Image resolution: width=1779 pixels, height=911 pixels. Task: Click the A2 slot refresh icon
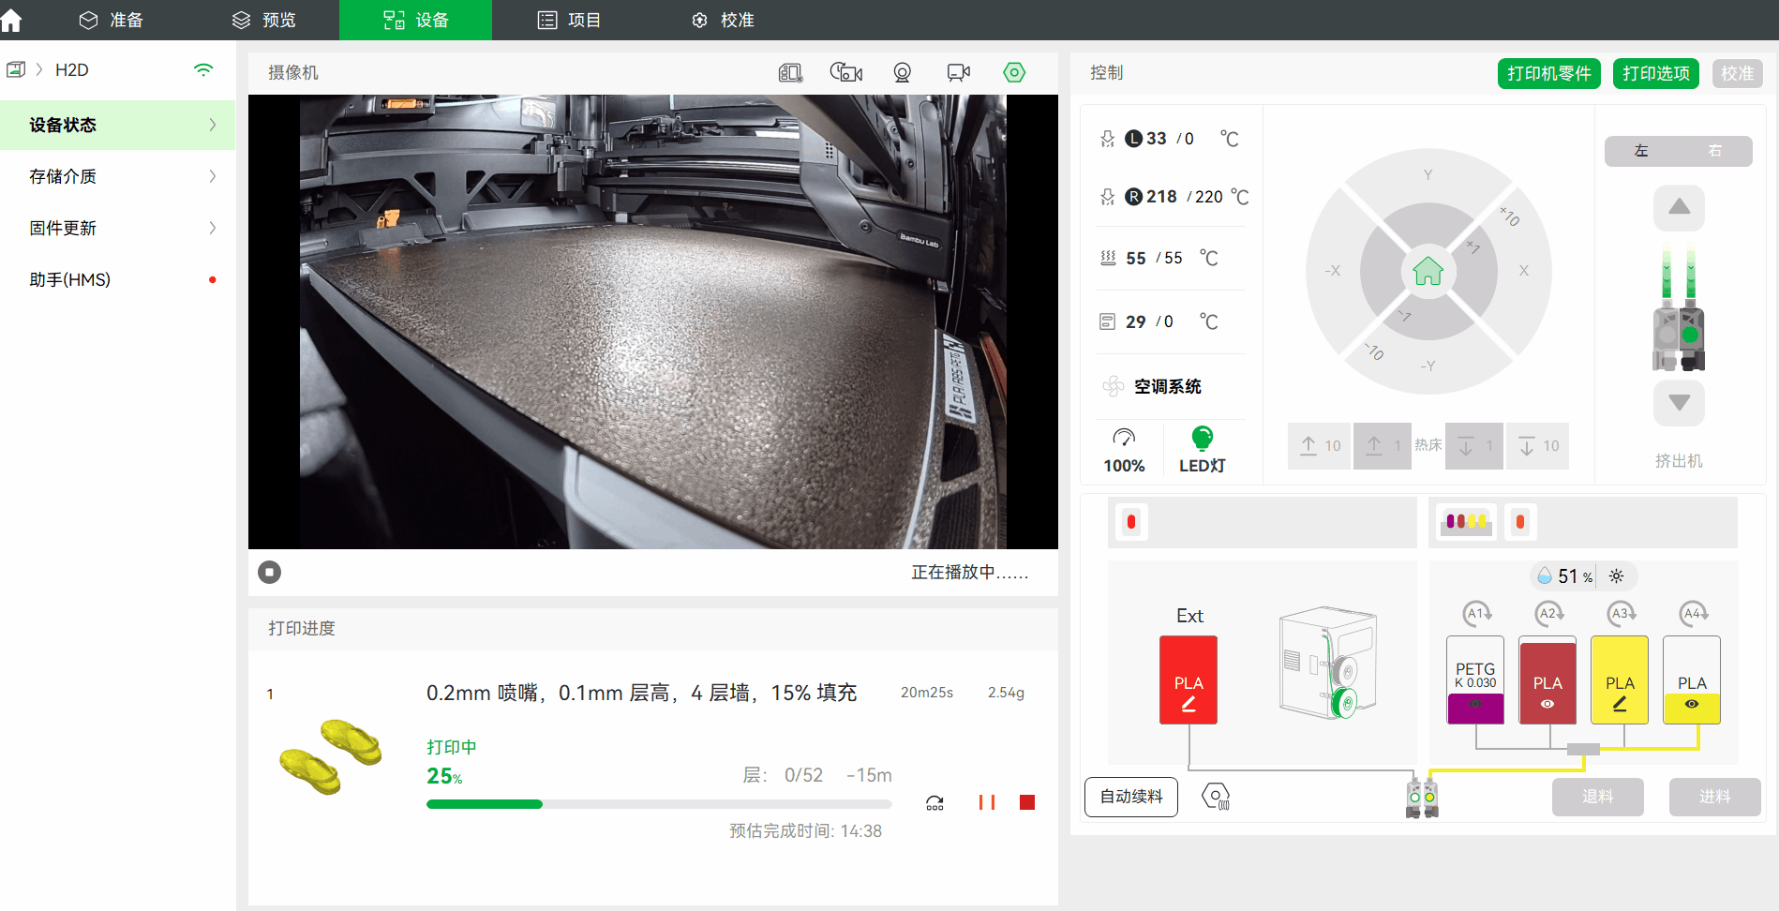[1548, 614]
